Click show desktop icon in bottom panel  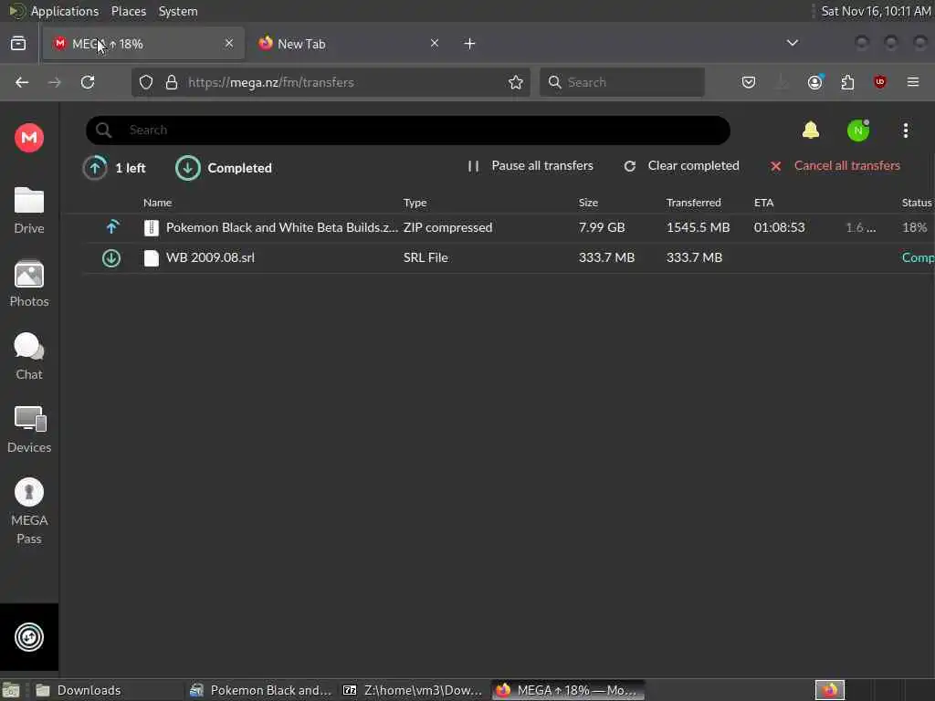tap(11, 690)
